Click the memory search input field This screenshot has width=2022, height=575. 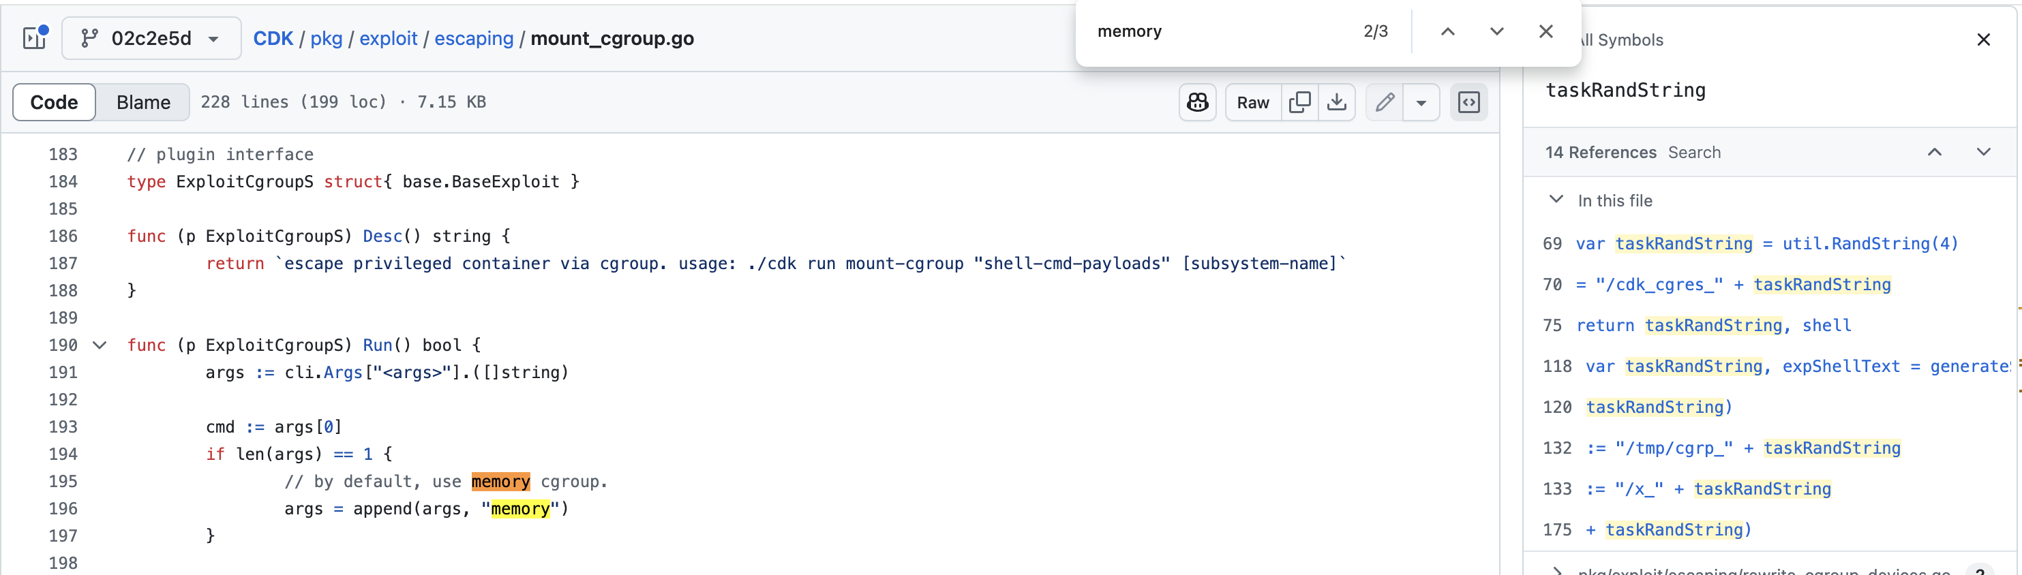pyautogui.click(x=1217, y=31)
